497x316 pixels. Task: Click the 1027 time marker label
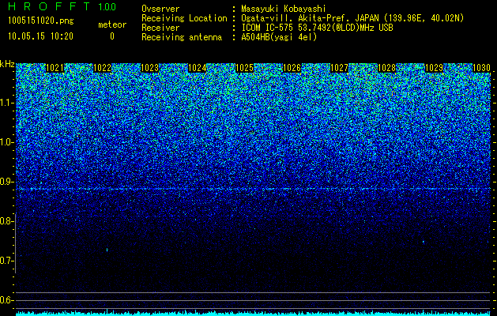340,68
